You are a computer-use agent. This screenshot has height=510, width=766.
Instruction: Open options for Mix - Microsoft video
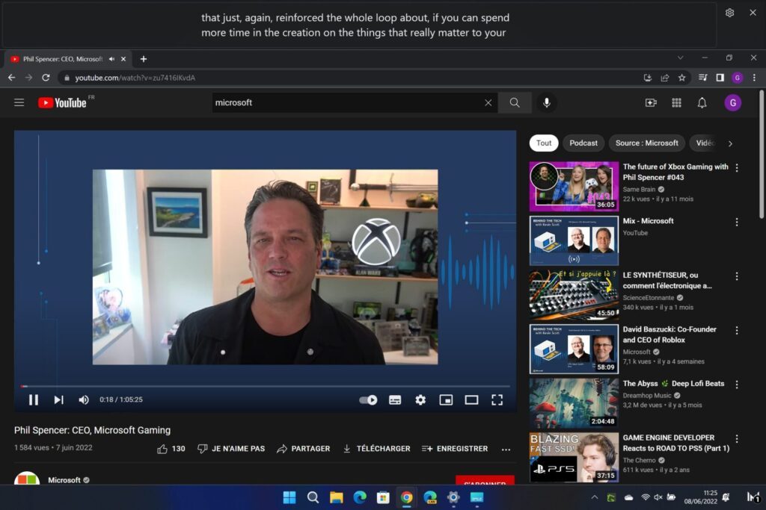(x=737, y=222)
